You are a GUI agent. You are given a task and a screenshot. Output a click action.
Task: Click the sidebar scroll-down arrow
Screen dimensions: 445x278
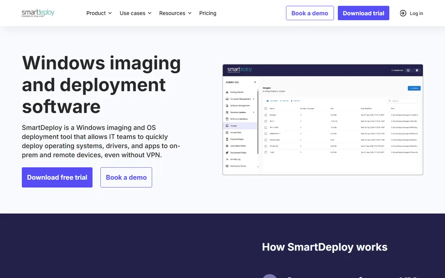[258, 167]
